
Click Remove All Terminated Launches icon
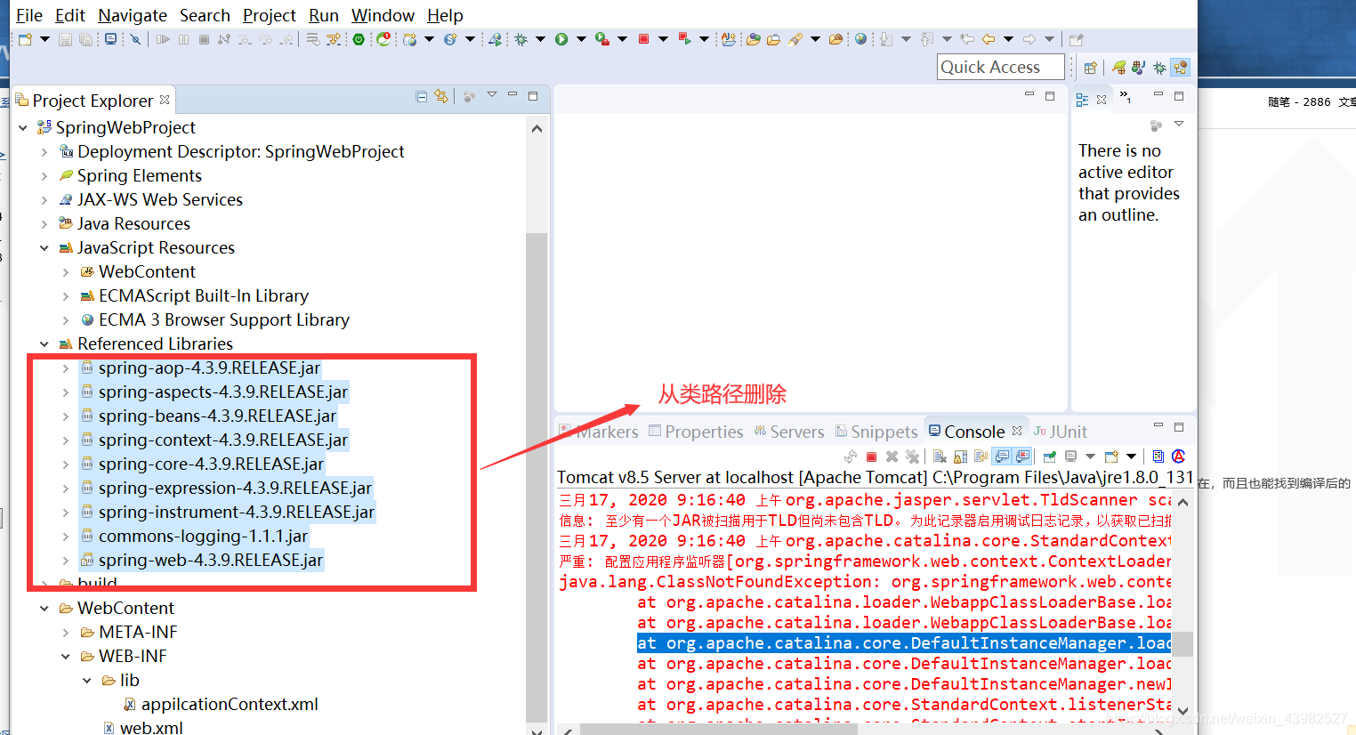(x=912, y=456)
